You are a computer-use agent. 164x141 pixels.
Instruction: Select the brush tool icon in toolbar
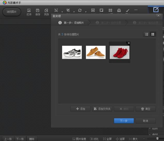click(128, 10)
